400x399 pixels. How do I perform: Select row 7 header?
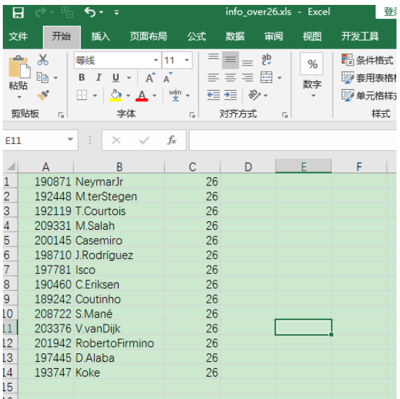click(x=10, y=270)
